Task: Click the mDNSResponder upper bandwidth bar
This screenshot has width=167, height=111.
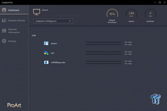Action: point(103,61)
